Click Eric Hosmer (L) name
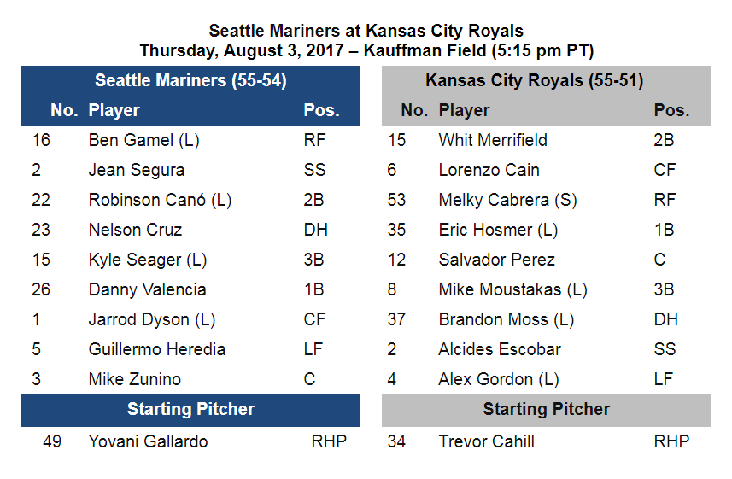Screen dimensions: 732x479 click(x=498, y=230)
